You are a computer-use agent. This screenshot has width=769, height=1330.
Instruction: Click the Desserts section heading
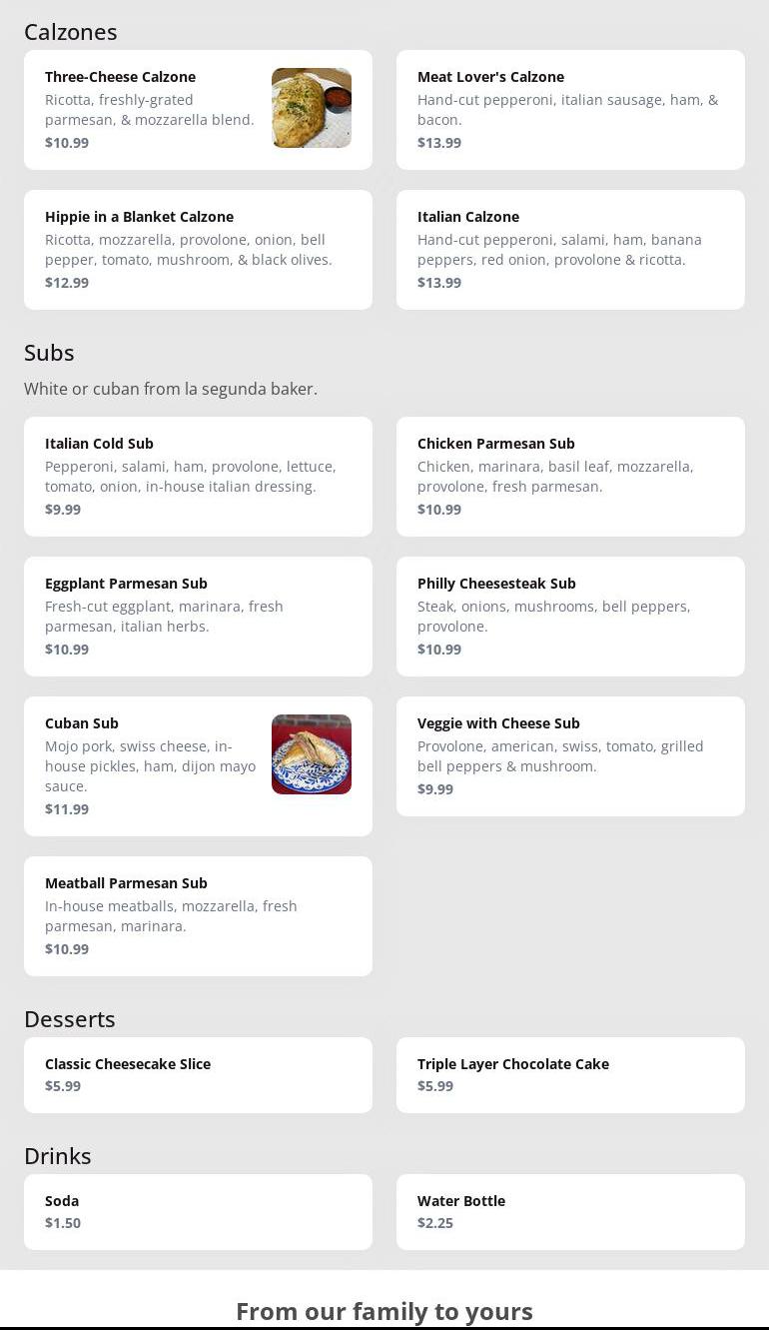[70, 1019]
